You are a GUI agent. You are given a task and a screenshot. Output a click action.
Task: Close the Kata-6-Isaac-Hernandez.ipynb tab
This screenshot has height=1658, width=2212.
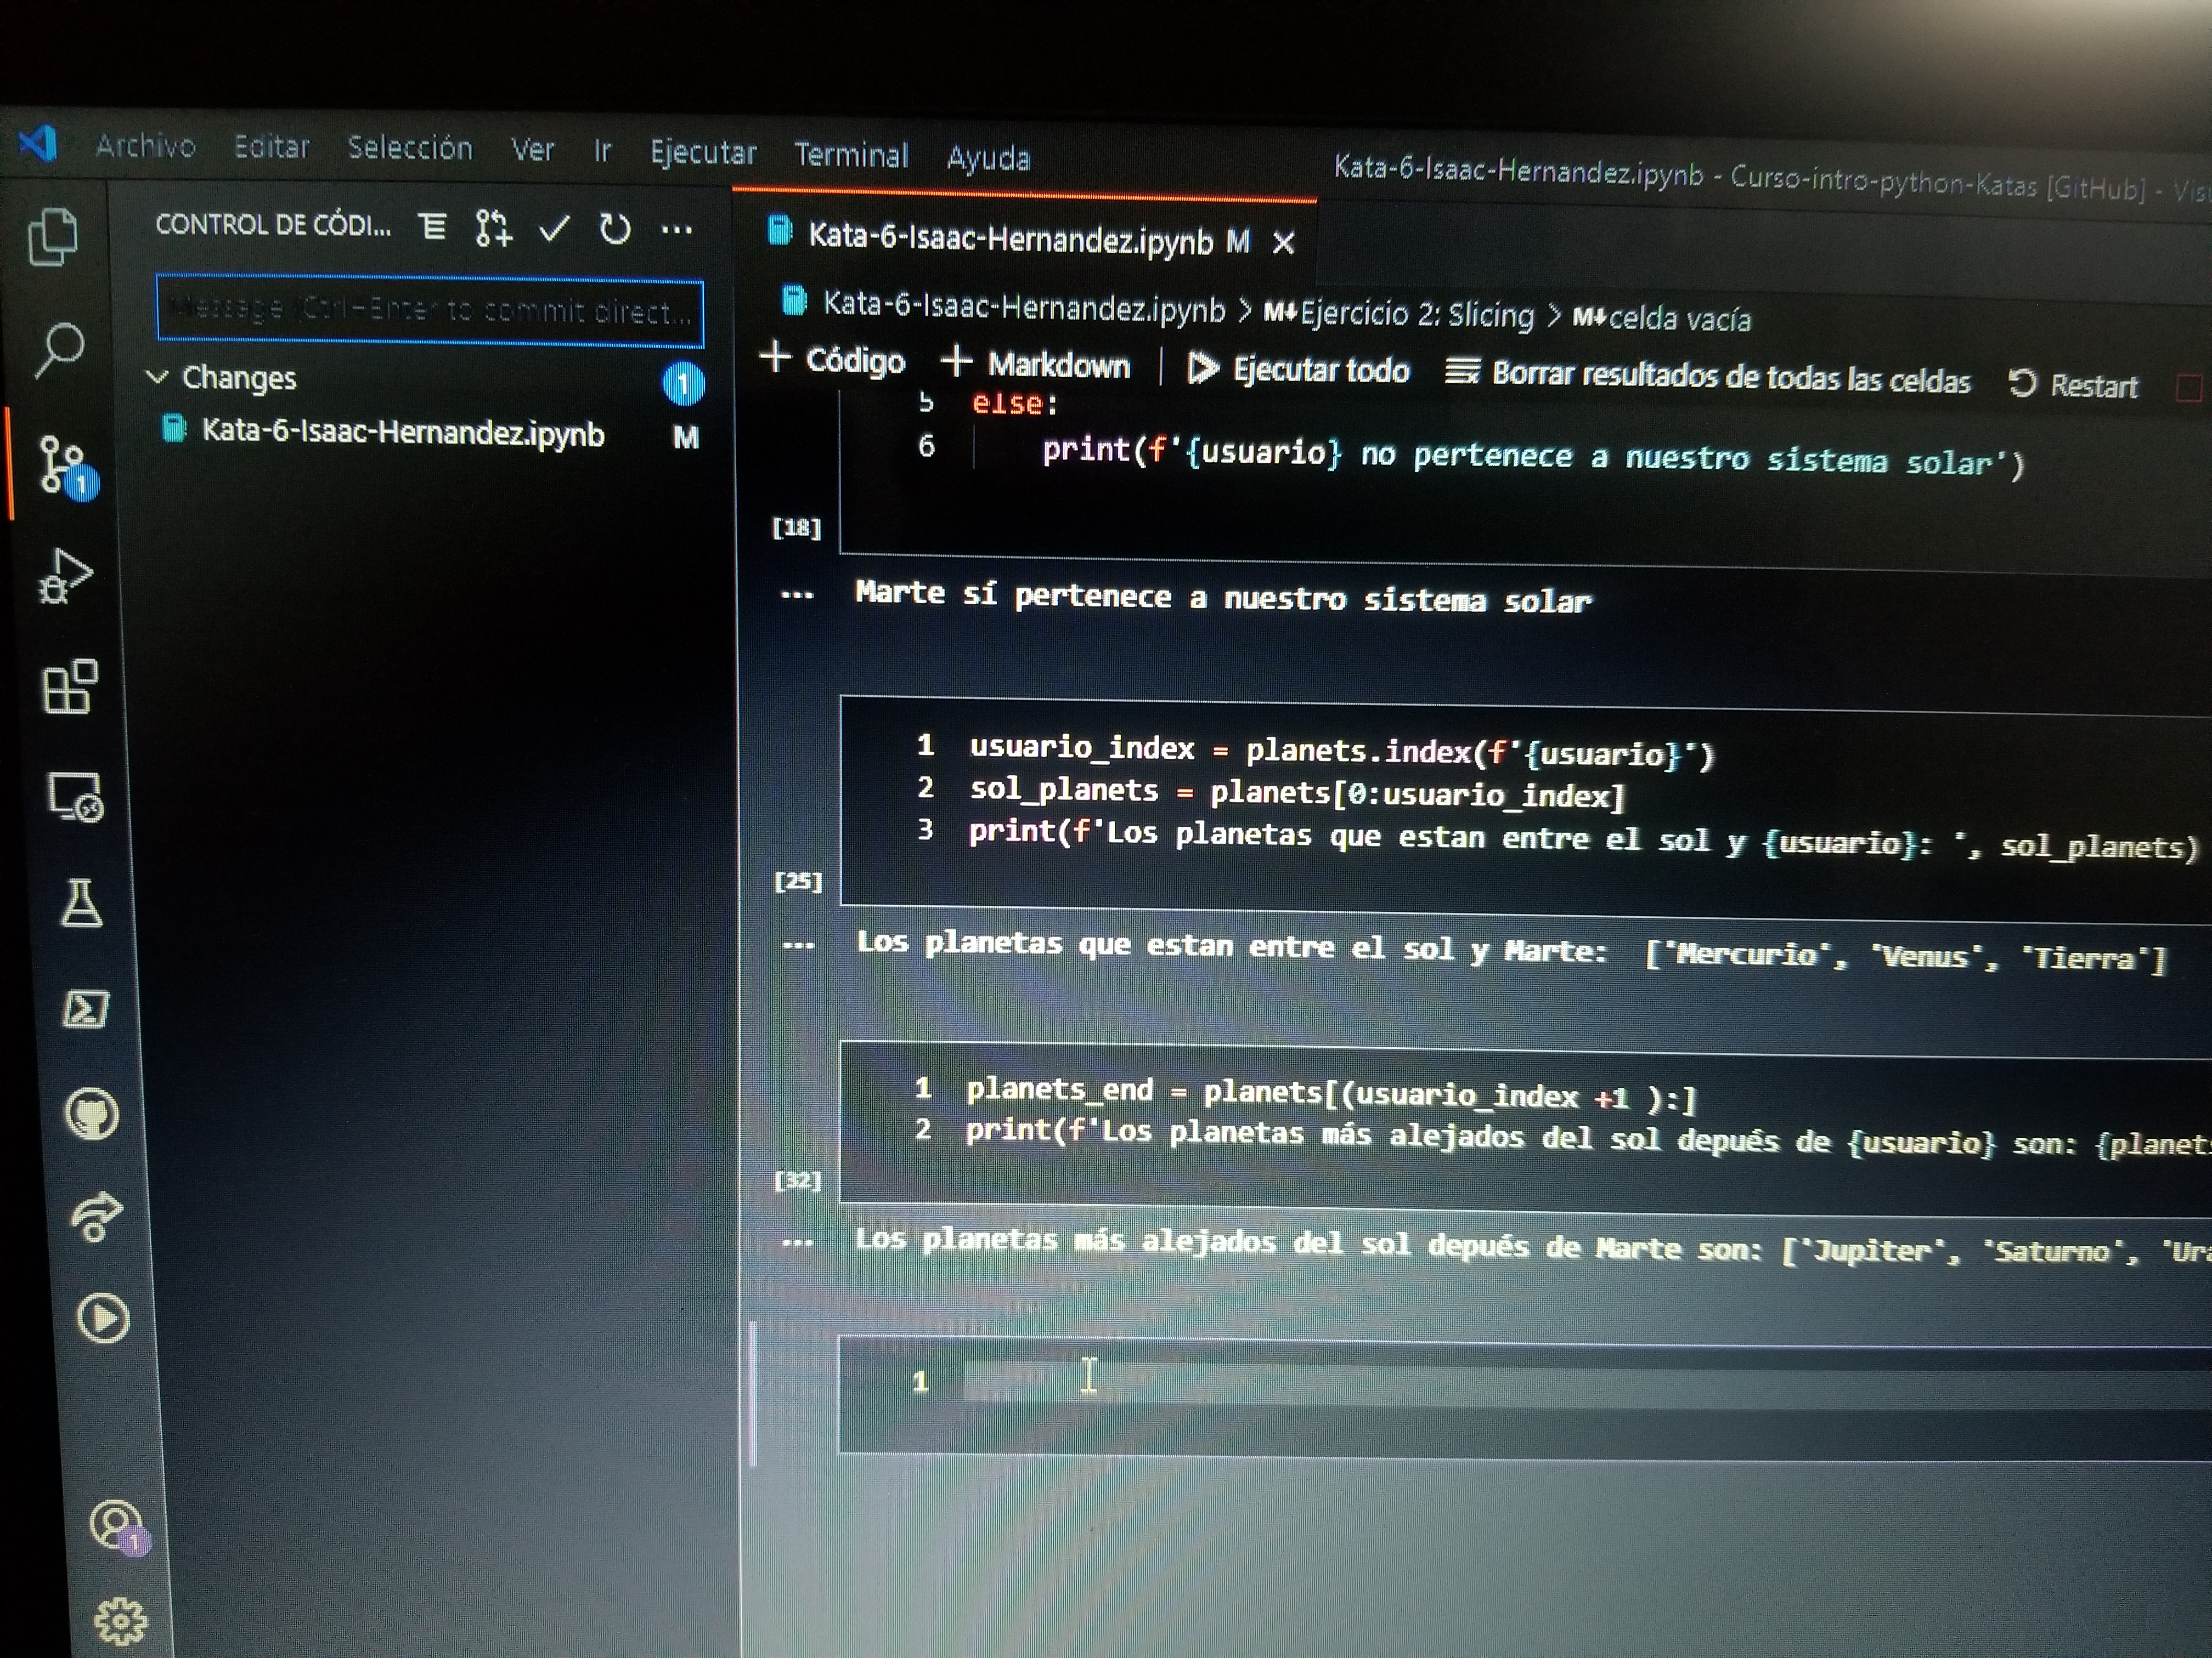coord(1284,243)
